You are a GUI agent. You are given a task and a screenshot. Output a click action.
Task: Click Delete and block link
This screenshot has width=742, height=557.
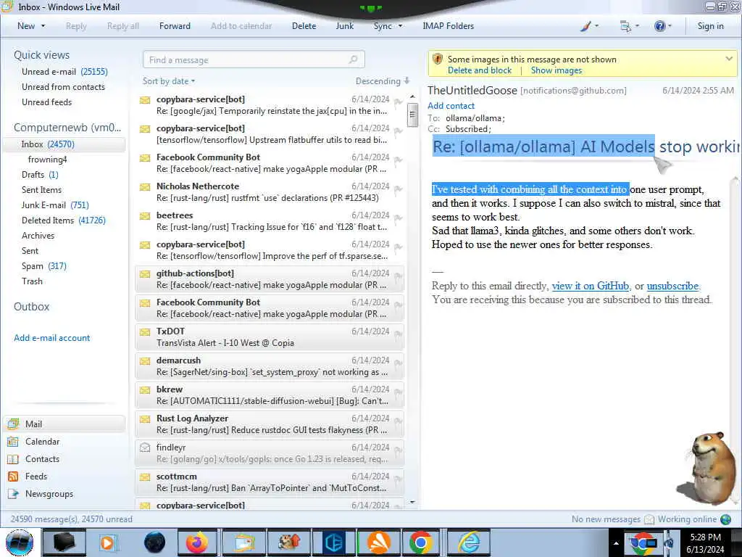point(480,70)
